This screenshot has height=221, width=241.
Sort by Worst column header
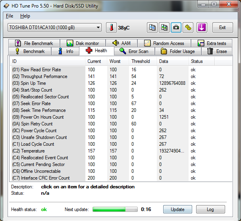click(x=118, y=61)
